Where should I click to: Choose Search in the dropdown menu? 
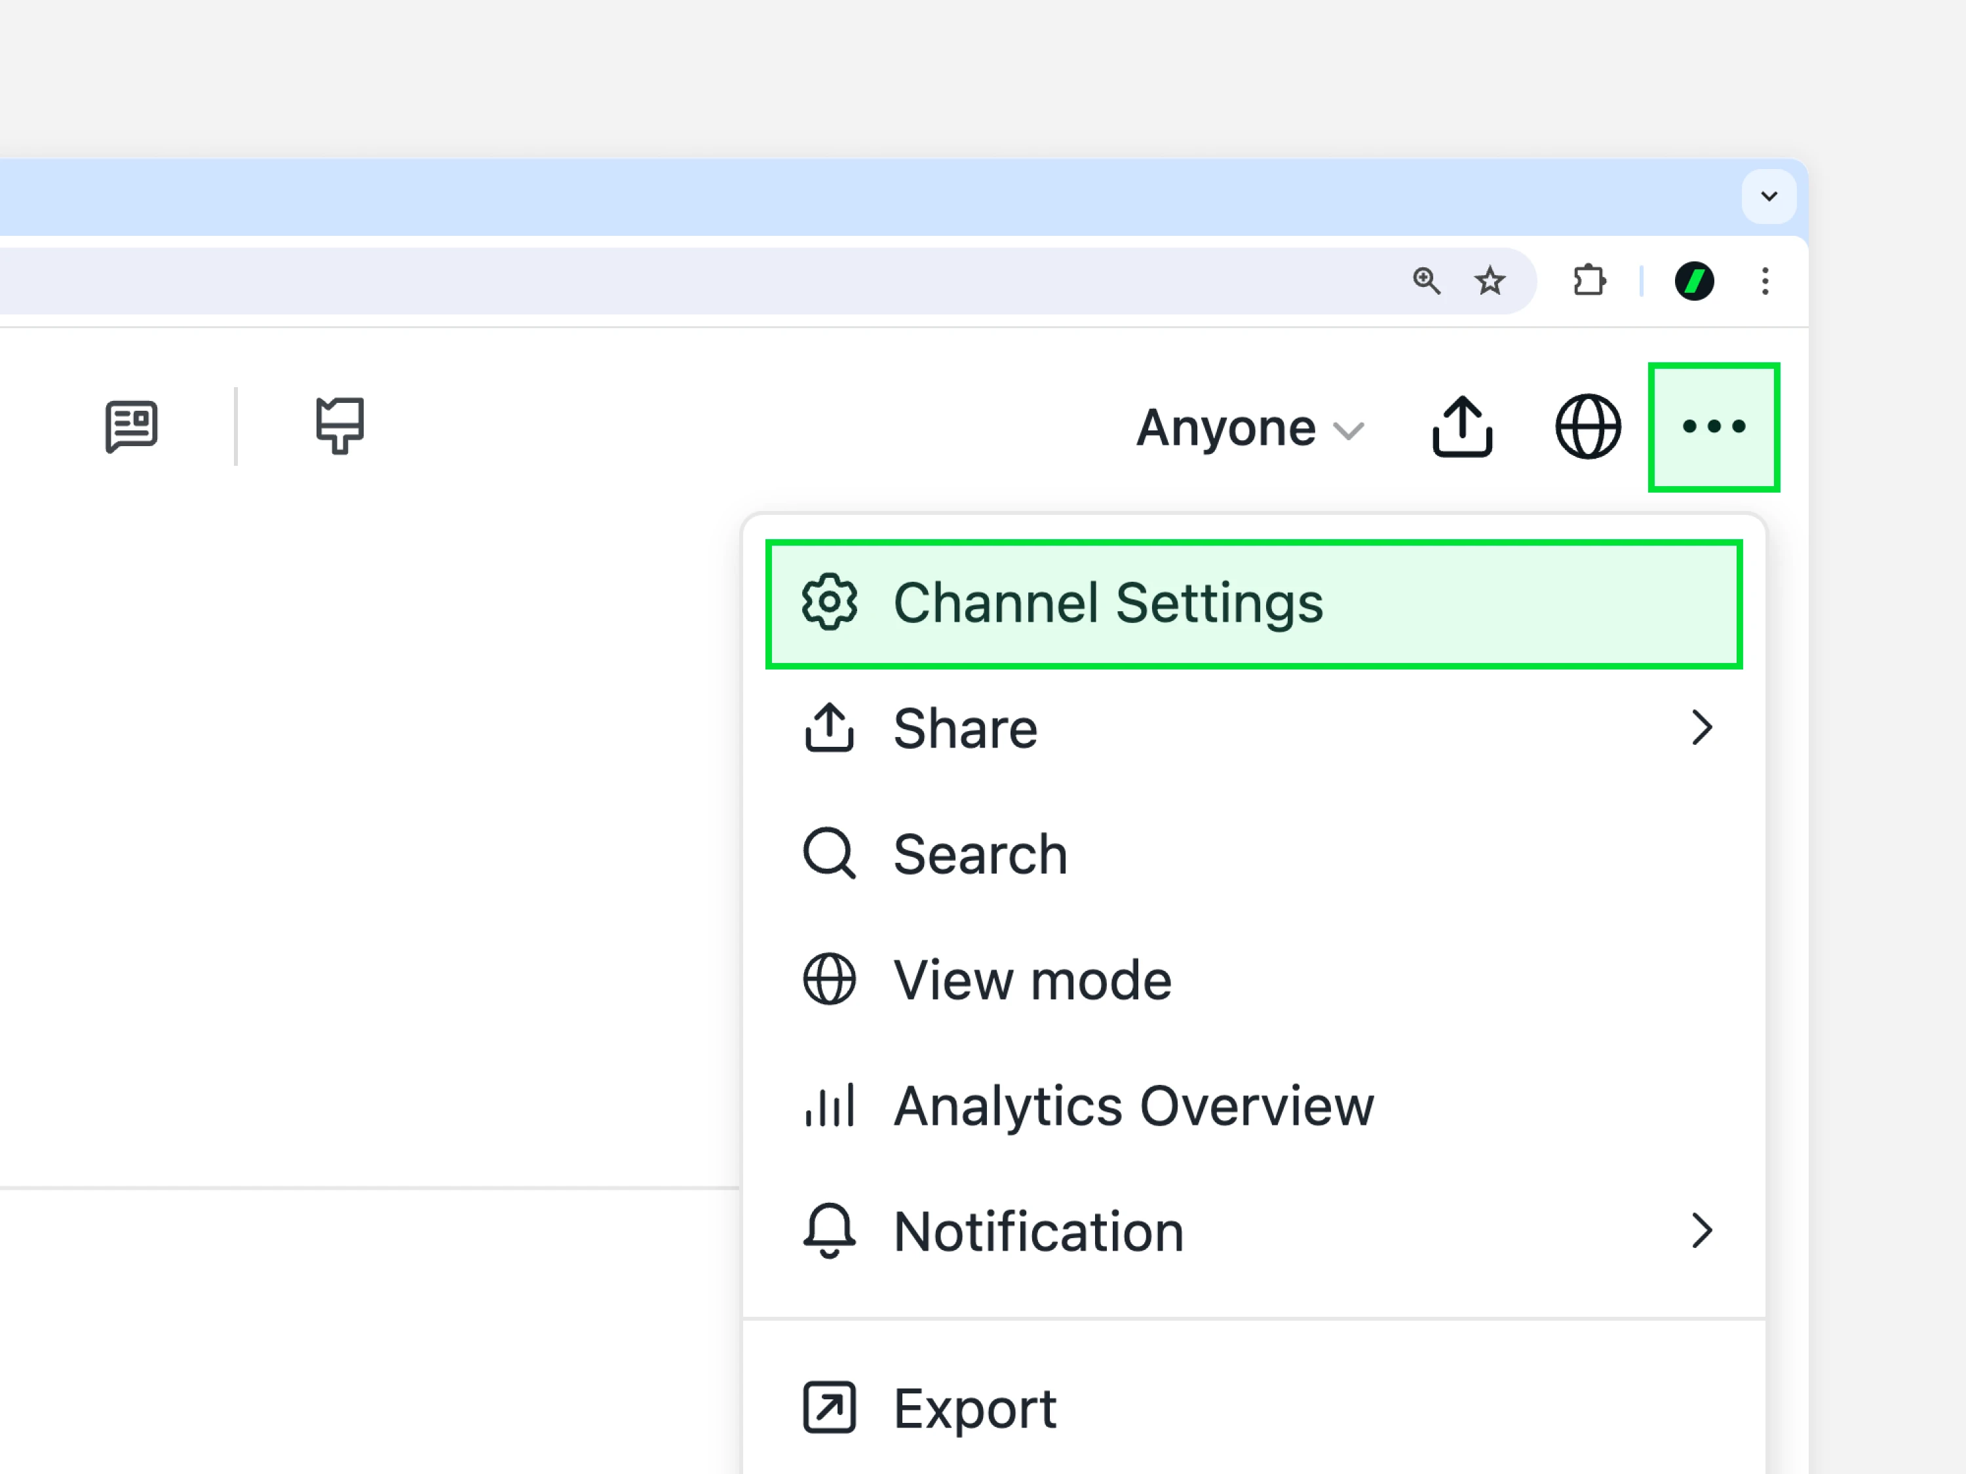click(1253, 854)
